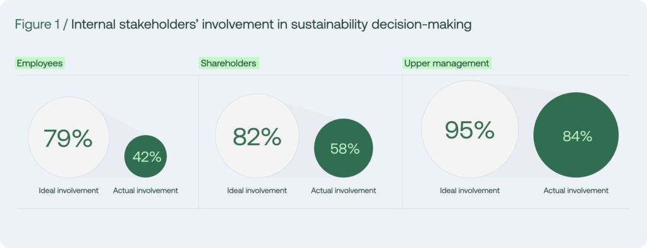Image resolution: width=647 pixels, height=248 pixels.
Task: Select the 79% ideal involvement circle
Action: coord(68,138)
